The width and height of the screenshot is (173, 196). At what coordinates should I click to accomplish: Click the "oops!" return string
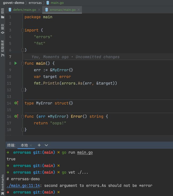58,123
